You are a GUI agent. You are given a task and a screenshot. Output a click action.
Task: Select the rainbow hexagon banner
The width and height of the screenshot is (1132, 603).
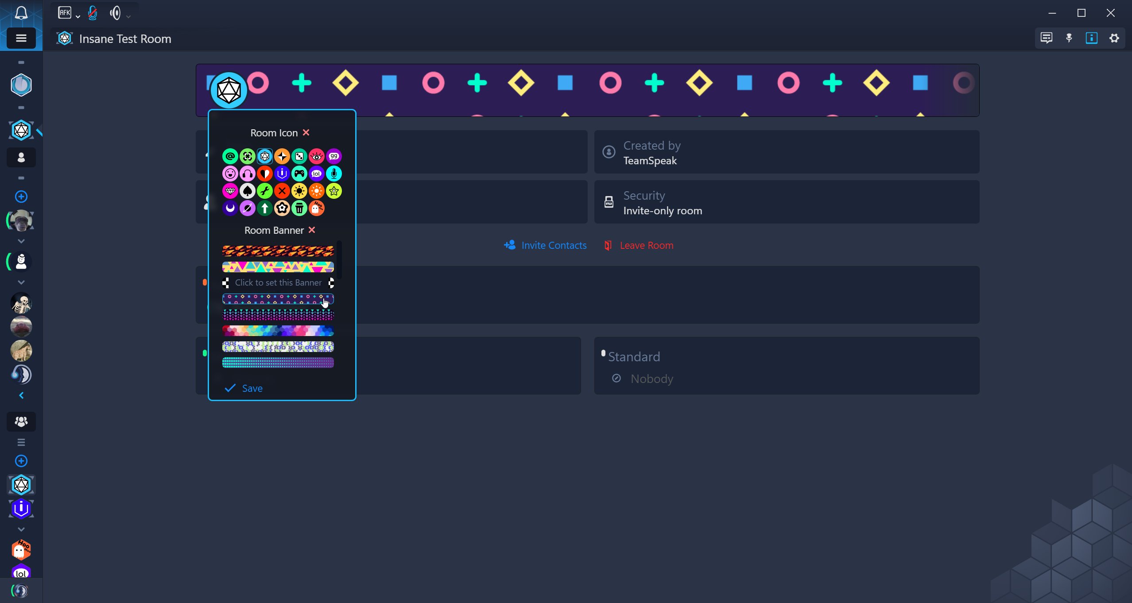pyautogui.click(x=278, y=331)
